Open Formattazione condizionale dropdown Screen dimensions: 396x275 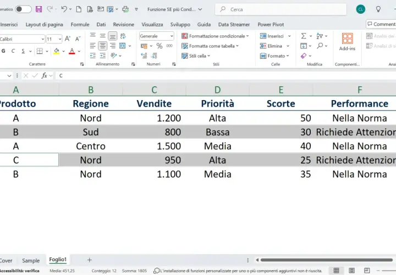point(215,36)
